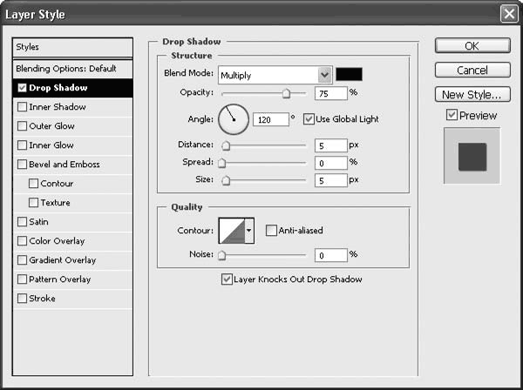Viewport: 523px width, 390px height.
Task: Click the Distance value input field
Action: [x=330, y=146]
